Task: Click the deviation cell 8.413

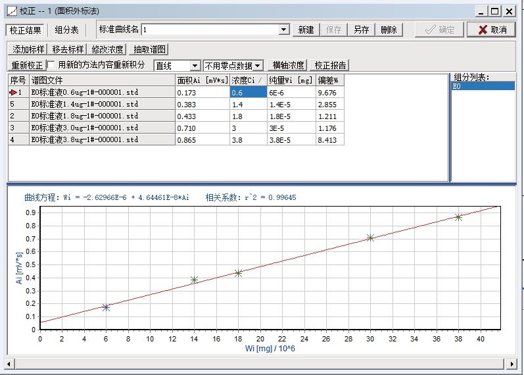Action: click(329, 140)
